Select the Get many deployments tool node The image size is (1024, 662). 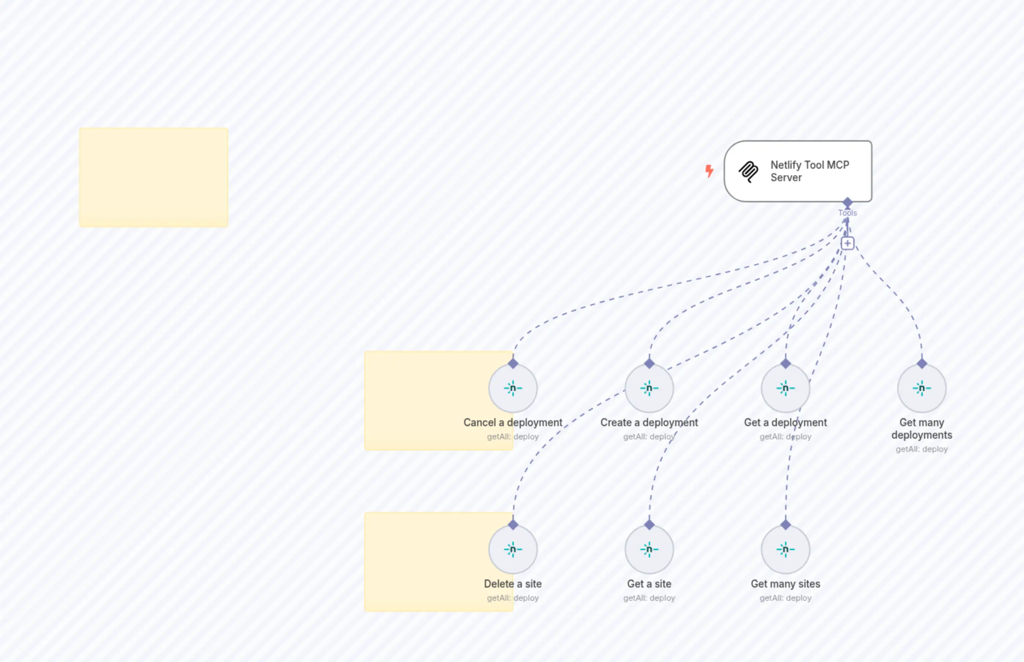(x=922, y=388)
